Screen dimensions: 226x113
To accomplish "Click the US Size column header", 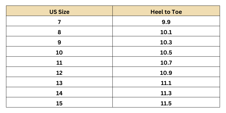I will tap(59, 12).
